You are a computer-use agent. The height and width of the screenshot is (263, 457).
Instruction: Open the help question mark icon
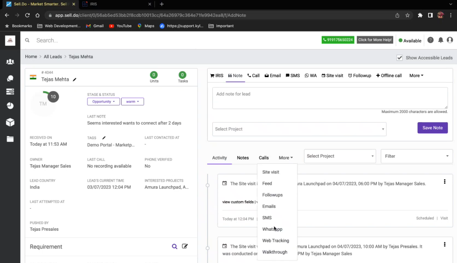pyautogui.click(x=430, y=40)
